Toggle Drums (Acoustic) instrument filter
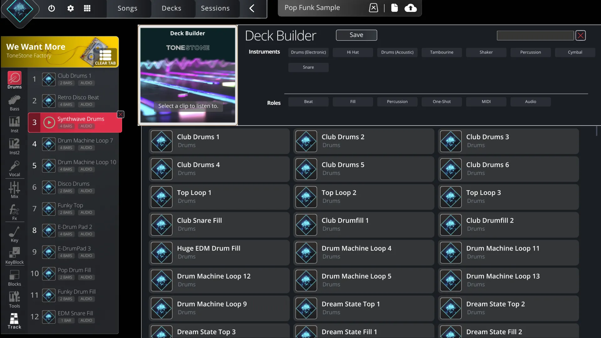 [397, 52]
